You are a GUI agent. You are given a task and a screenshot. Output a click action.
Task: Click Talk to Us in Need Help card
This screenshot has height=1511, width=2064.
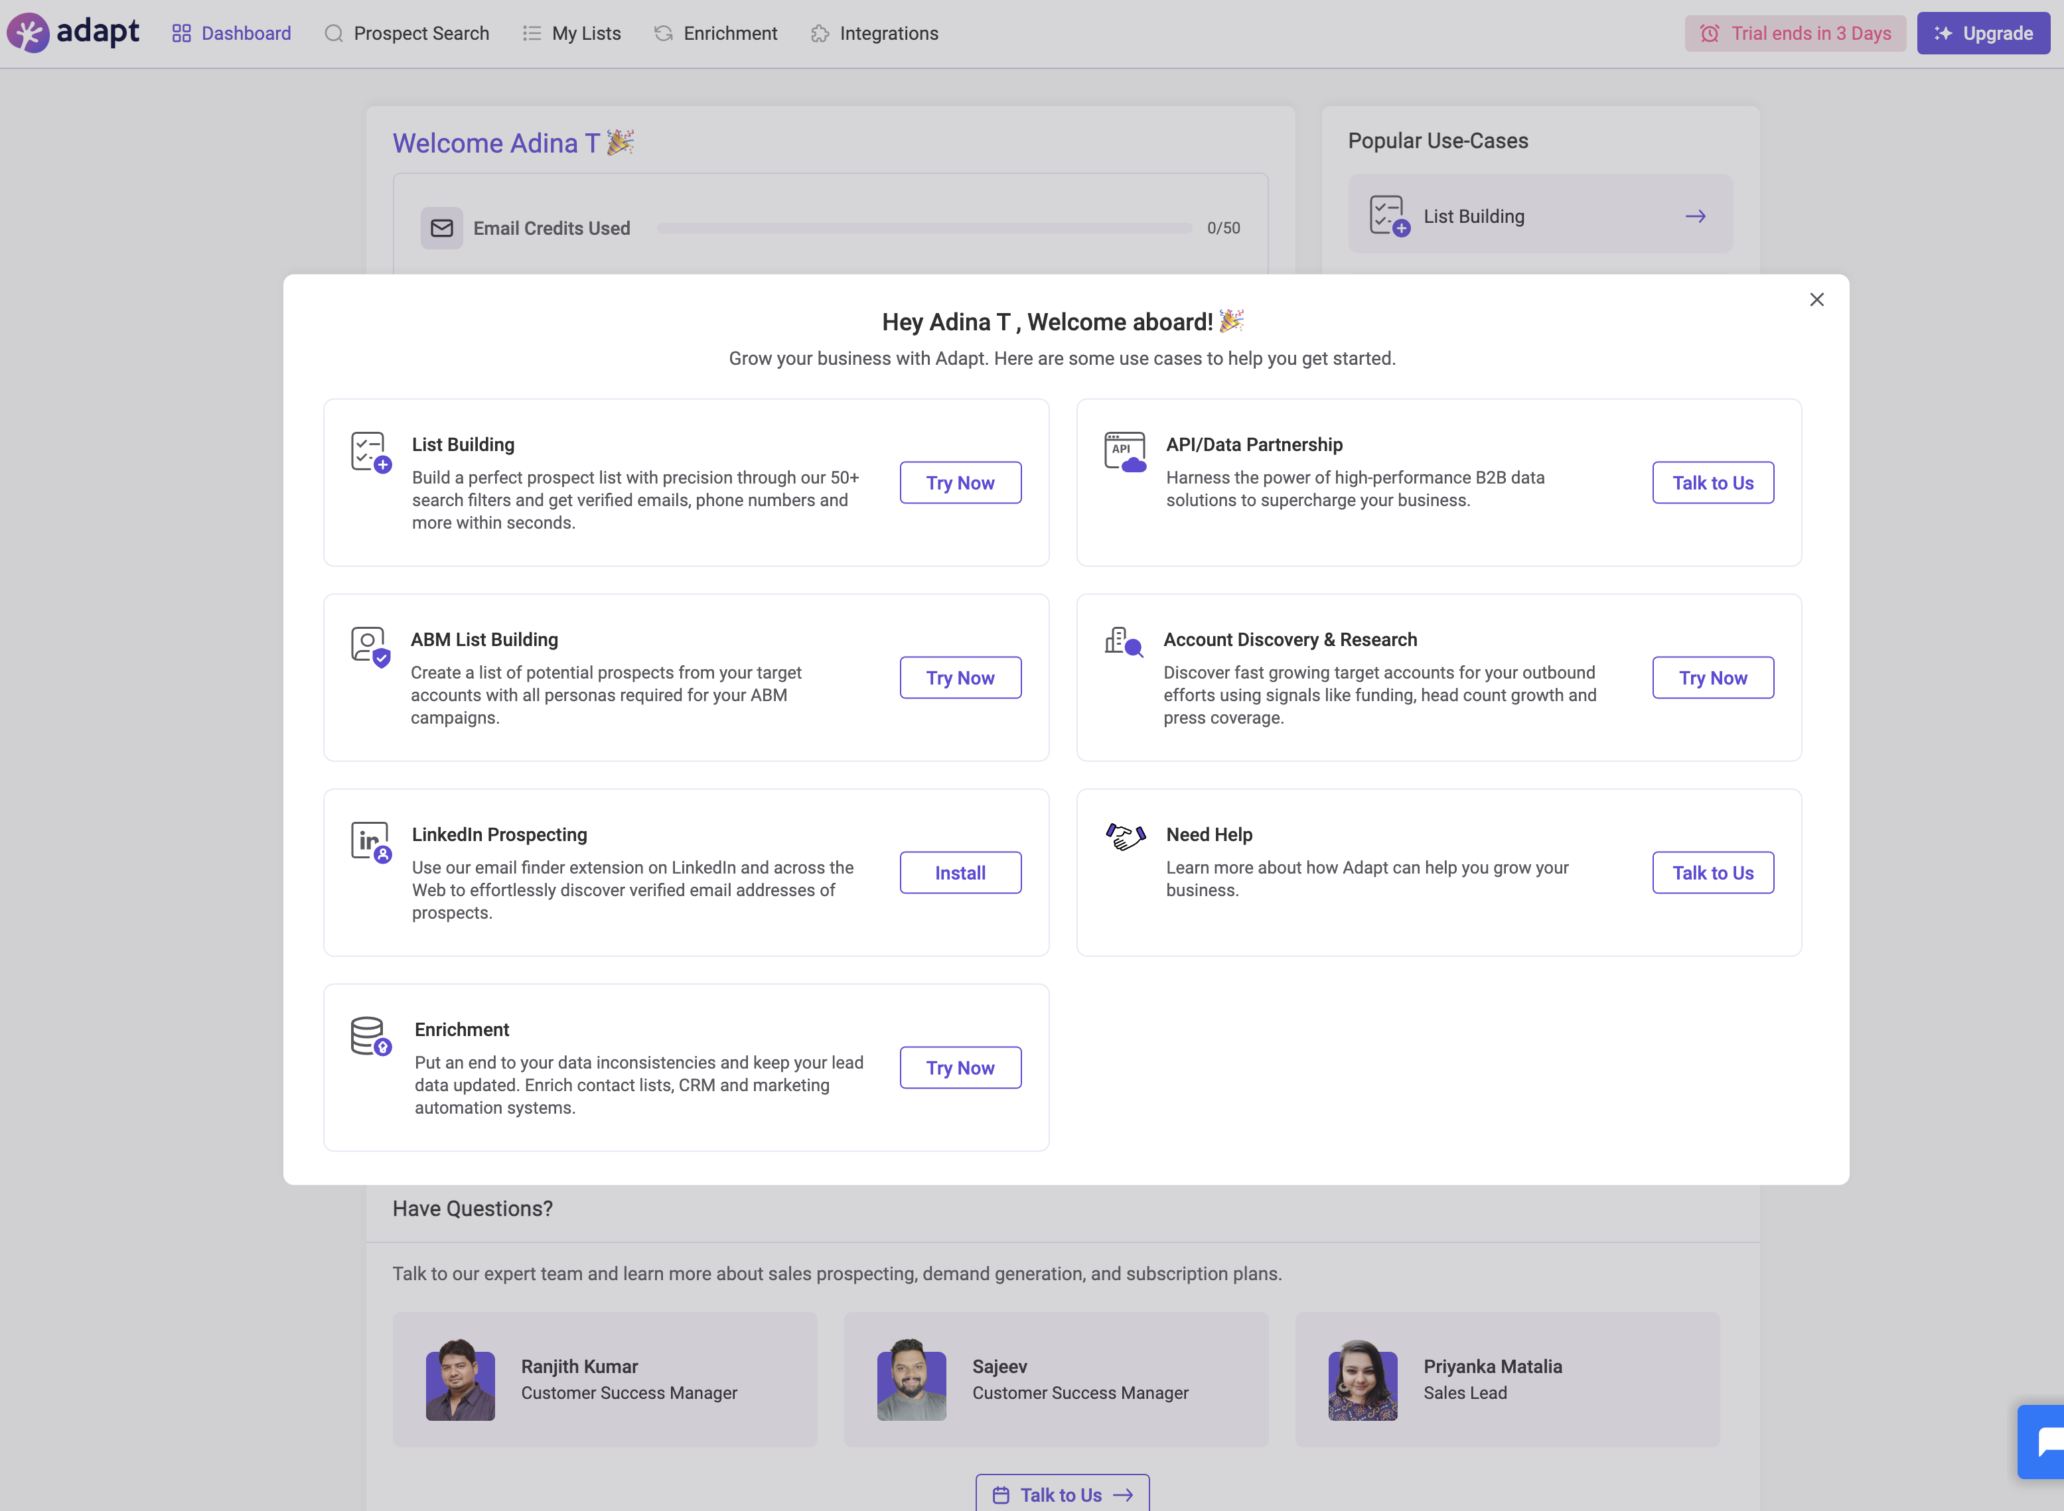[x=1713, y=873]
